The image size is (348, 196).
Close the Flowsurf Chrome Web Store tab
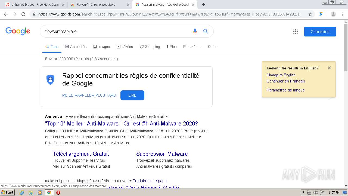tap(128, 5)
